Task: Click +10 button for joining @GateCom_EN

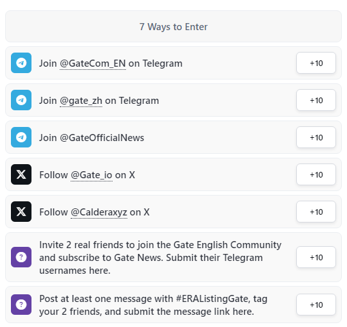Action: point(316,63)
